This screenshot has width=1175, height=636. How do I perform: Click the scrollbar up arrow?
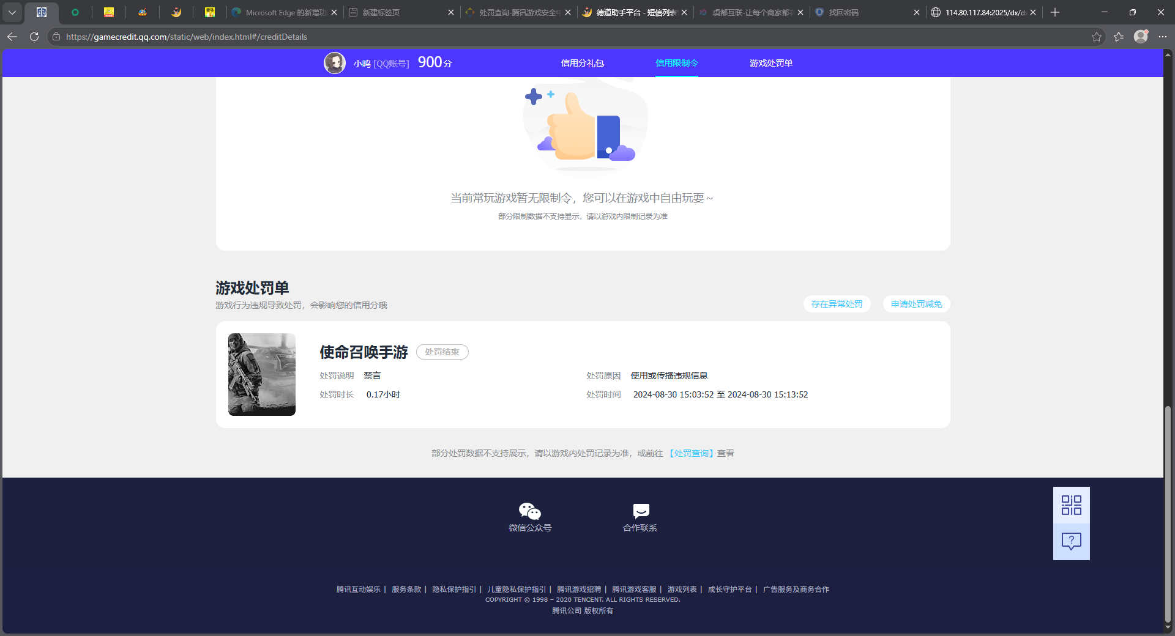[1168, 54]
